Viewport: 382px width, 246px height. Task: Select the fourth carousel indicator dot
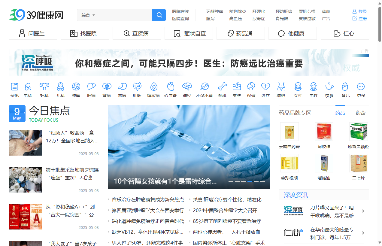250,182
